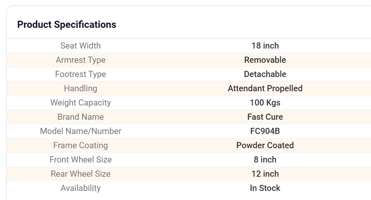
Task: Click the 18 inch seat width value
Action: point(265,46)
